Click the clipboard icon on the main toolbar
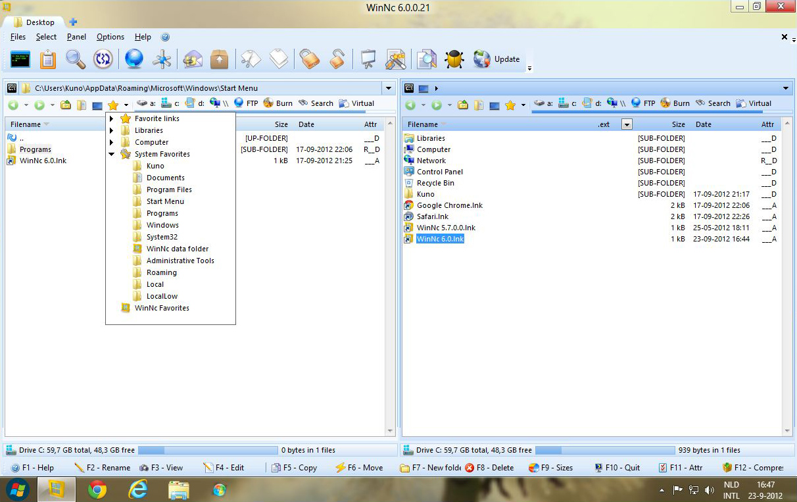The image size is (797, 502). click(x=47, y=59)
